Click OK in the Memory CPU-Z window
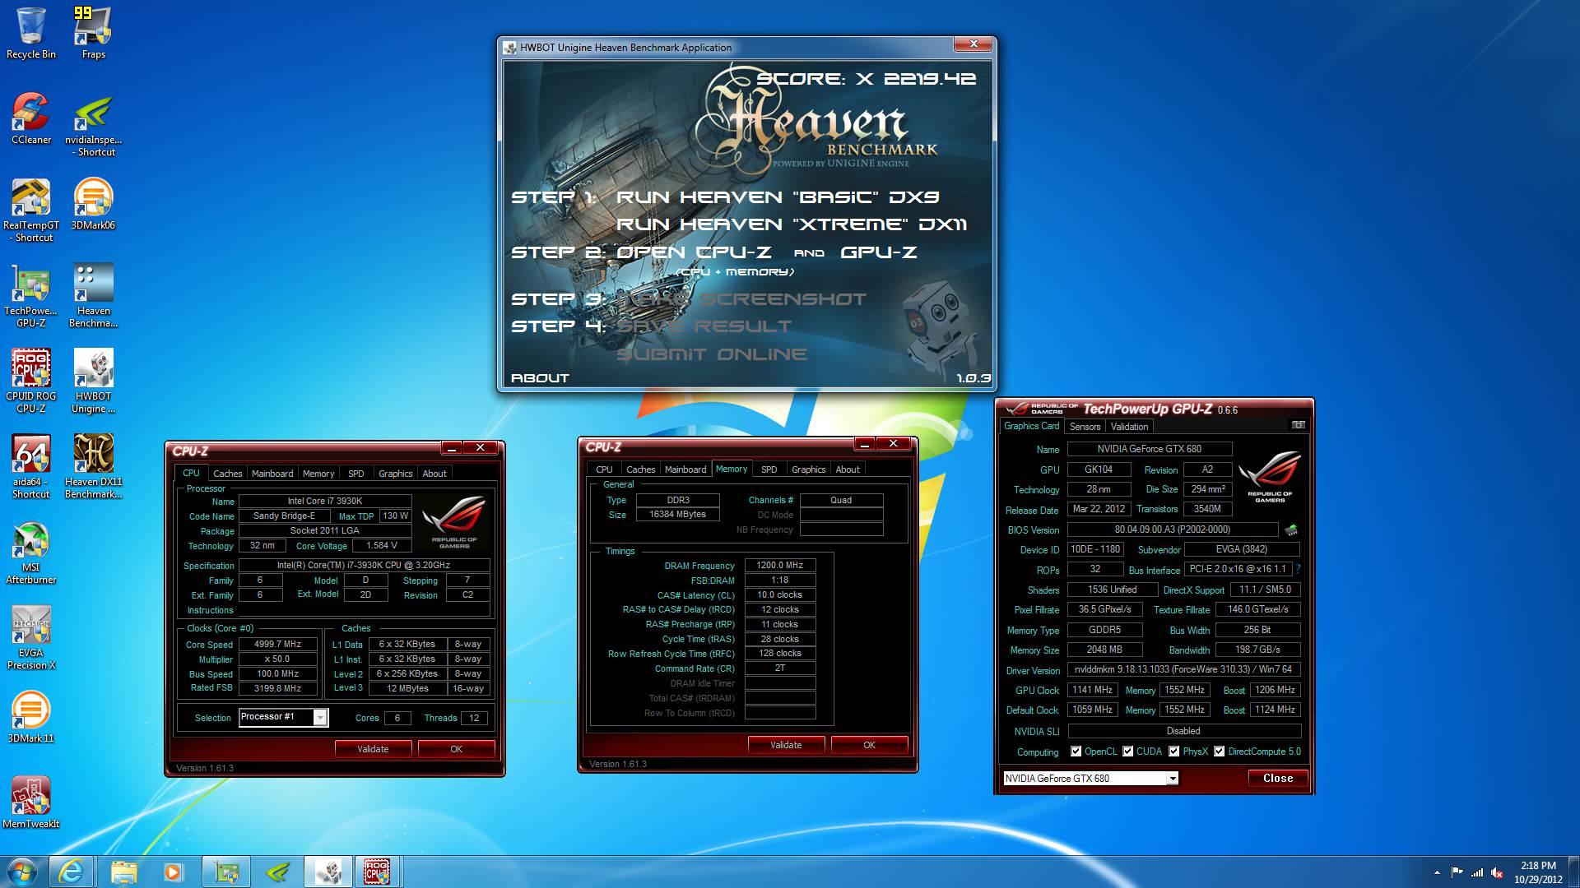The image size is (1580, 888). click(x=869, y=745)
